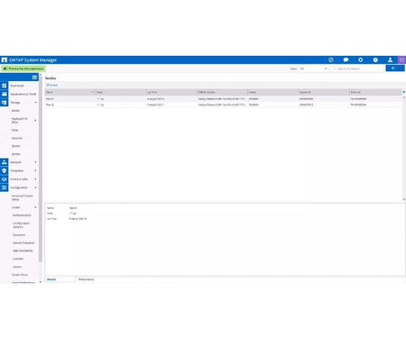Viewport: 406px width, 338px height.
Task: Expand the Network menu arrow
Action: pyautogui.click(x=35, y=162)
